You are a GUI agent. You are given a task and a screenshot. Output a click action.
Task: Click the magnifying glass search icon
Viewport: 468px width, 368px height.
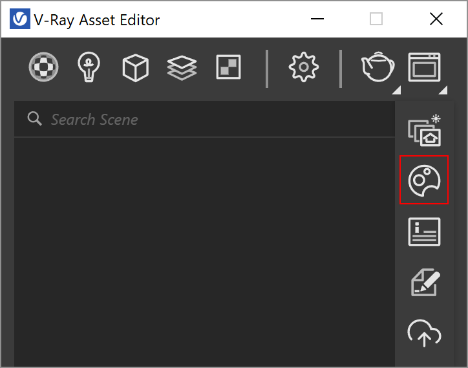pos(35,119)
